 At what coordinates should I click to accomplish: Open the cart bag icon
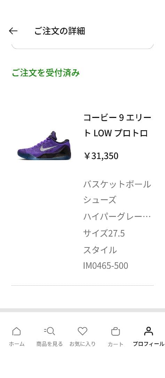pos(115,331)
